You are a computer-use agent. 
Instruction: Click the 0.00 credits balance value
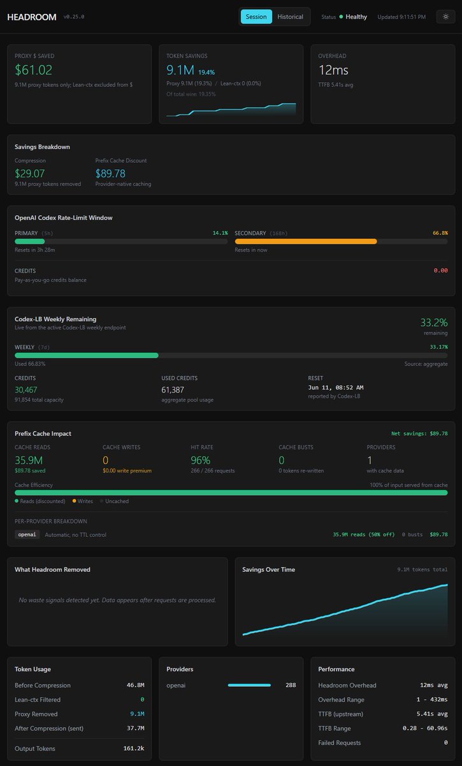click(x=440, y=271)
